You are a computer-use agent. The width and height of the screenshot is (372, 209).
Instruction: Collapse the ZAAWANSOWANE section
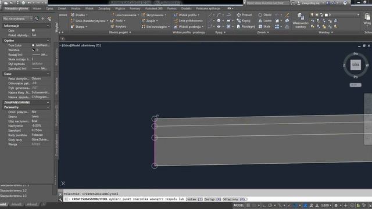[48, 103]
